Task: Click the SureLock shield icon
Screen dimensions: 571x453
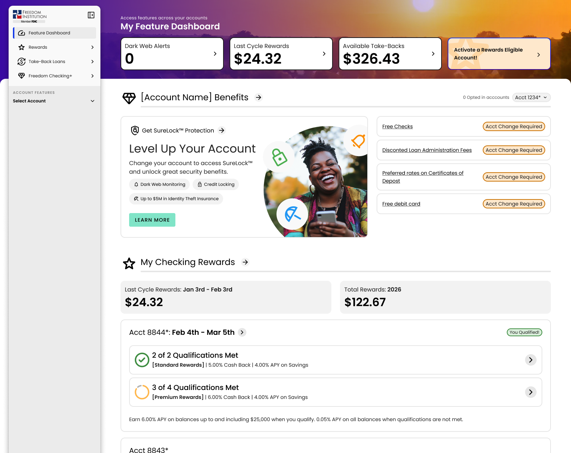Action: 135,130
